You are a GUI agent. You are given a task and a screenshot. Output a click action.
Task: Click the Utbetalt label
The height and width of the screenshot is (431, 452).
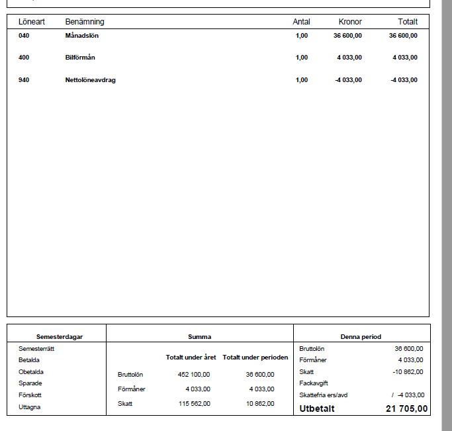pyautogui.click(x=317, y=408)
